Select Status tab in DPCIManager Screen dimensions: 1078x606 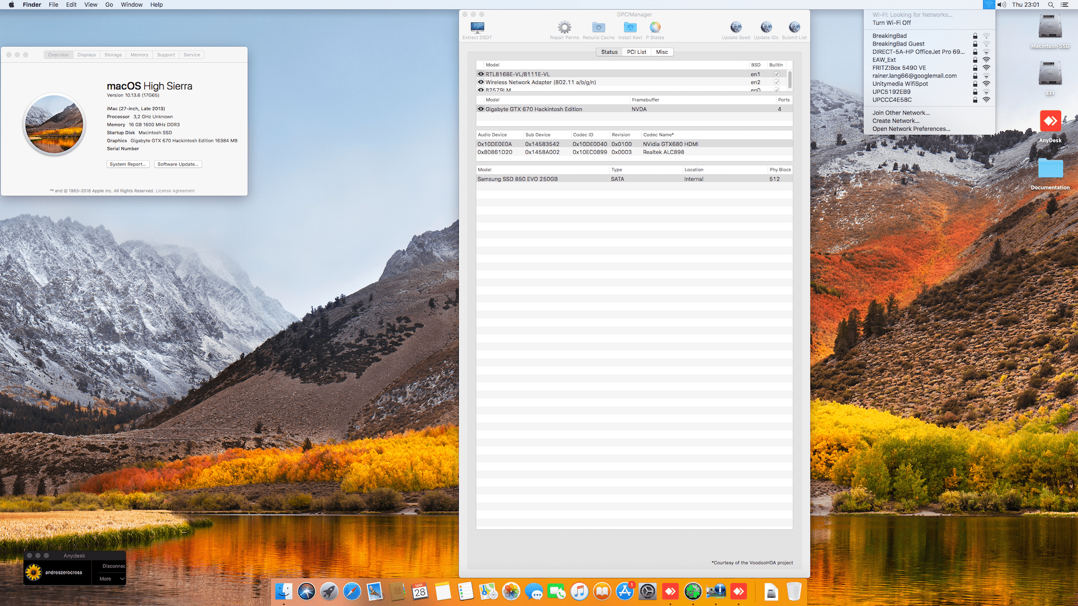coord(609,52)
